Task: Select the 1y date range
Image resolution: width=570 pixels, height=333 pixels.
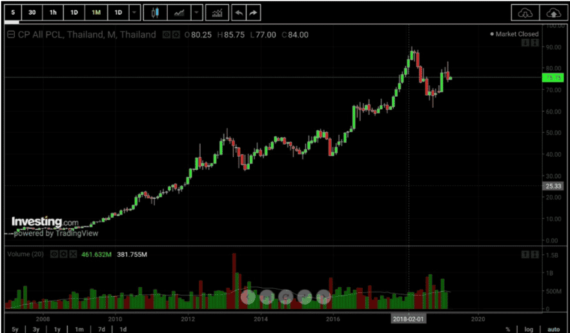Action: point(57,329)
